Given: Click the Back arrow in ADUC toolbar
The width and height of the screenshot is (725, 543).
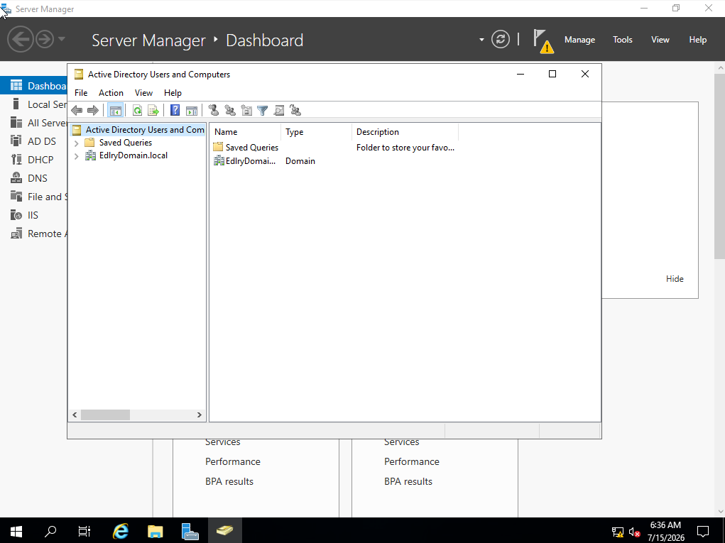Looking at the screenshot, I should click(x=77, y=111).
